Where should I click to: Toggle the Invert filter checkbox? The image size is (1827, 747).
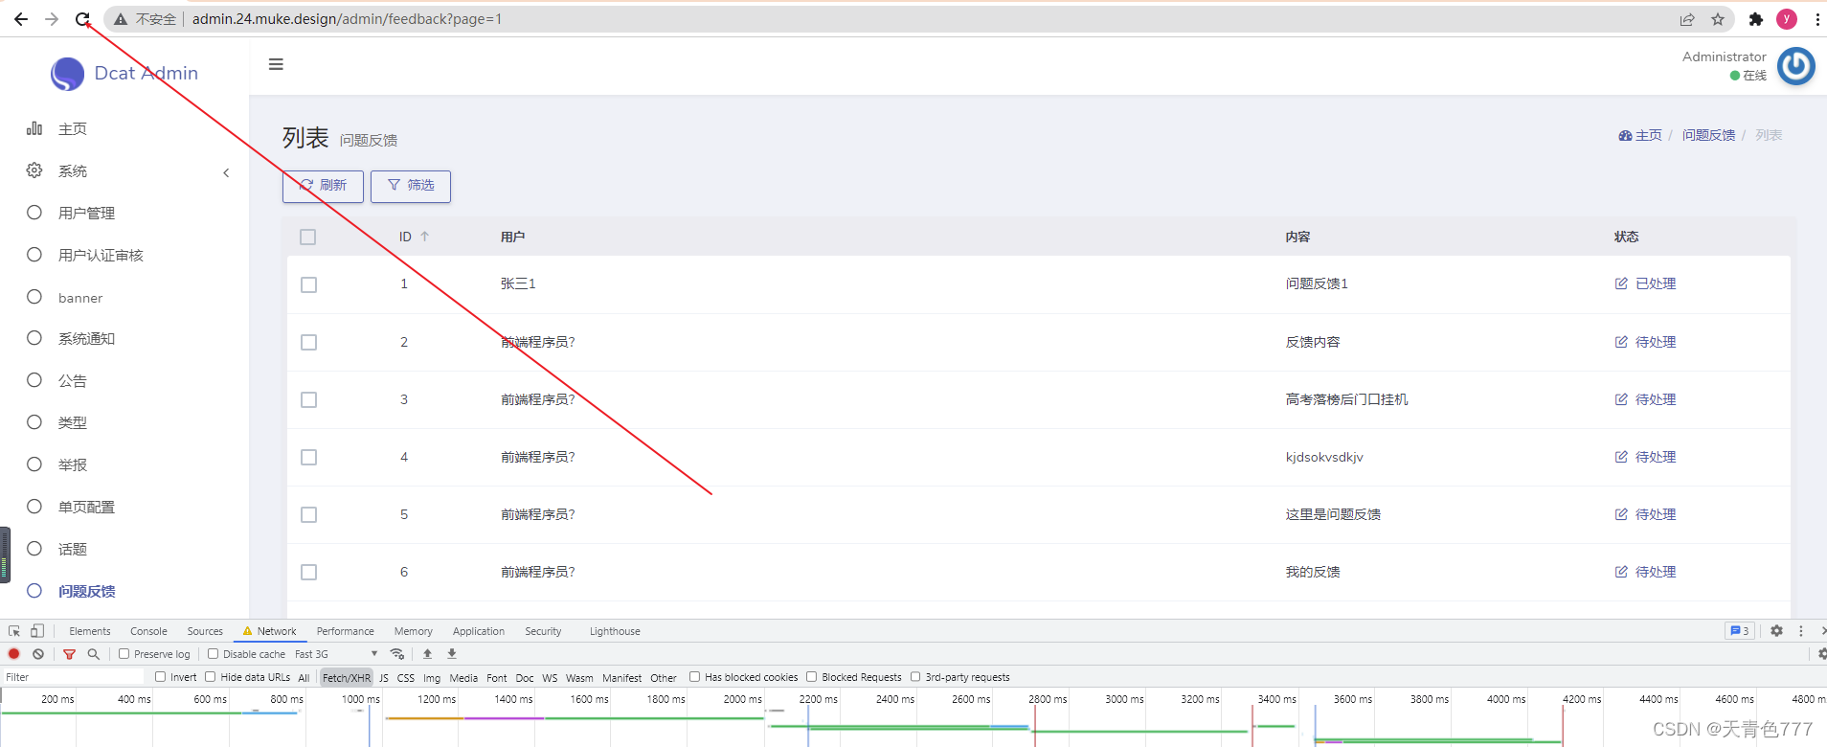click(161, 677)
